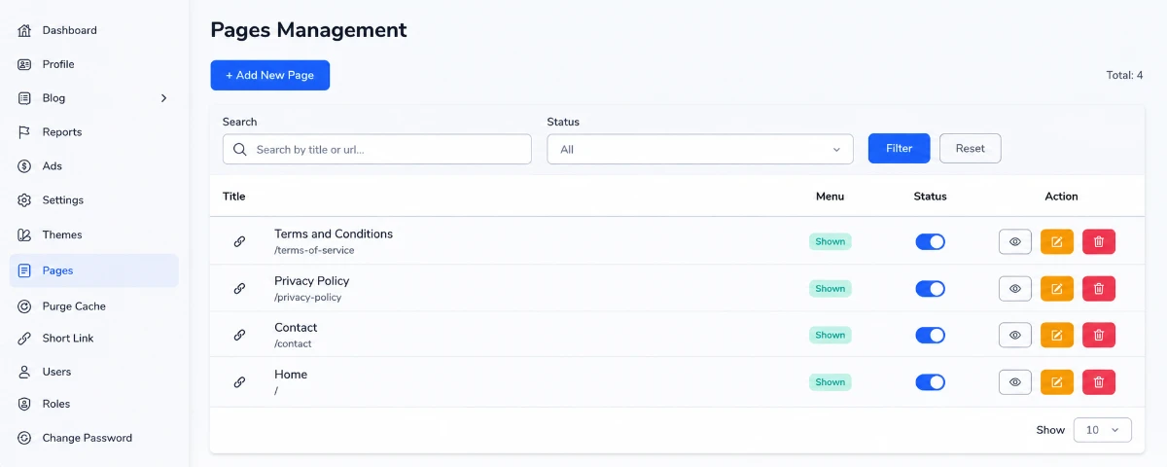Click the Purge Cache sidebar icon
1167x467 pixels.
tap(24, 306)
